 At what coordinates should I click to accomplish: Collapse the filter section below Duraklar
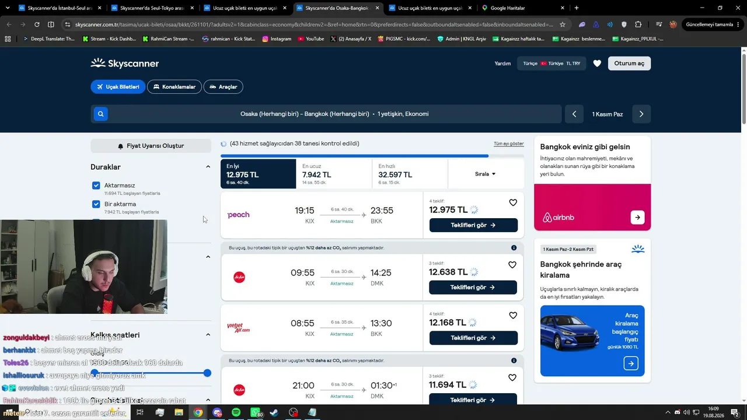(x=208, y=257)
